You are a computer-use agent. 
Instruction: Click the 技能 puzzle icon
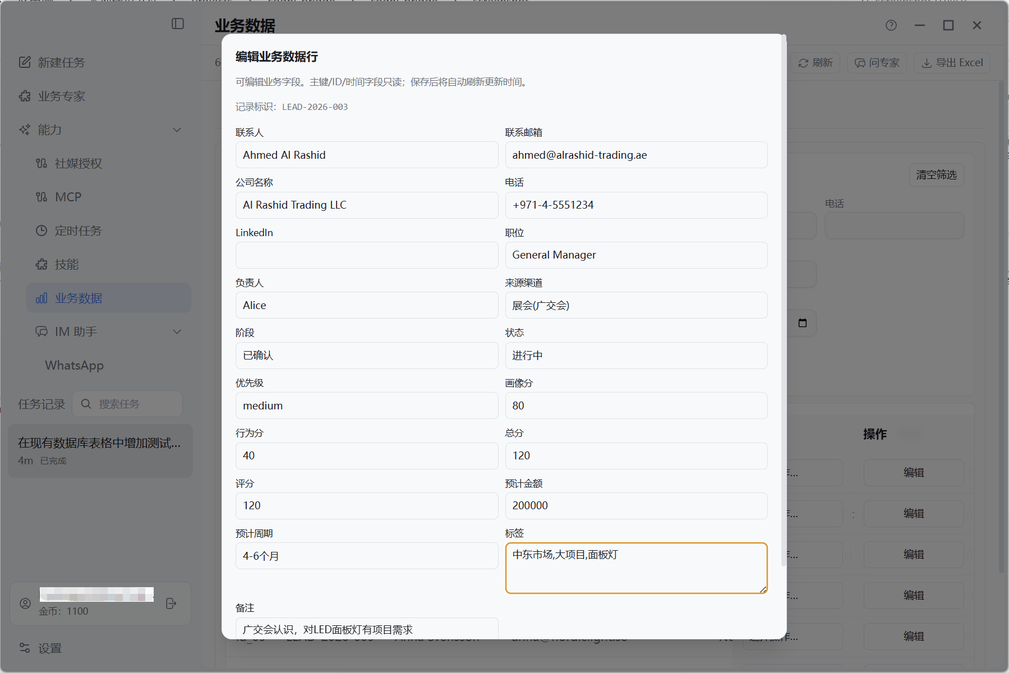[x=42, y=264]
